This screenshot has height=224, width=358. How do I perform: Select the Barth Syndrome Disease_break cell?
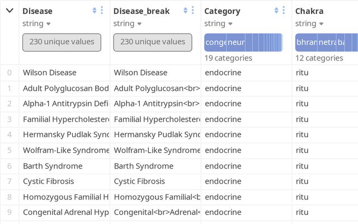[x=143, y=166]
